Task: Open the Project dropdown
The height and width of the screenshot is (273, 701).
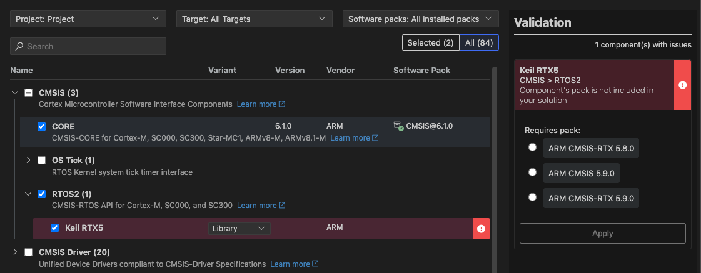Action: [x=88, y=19]
